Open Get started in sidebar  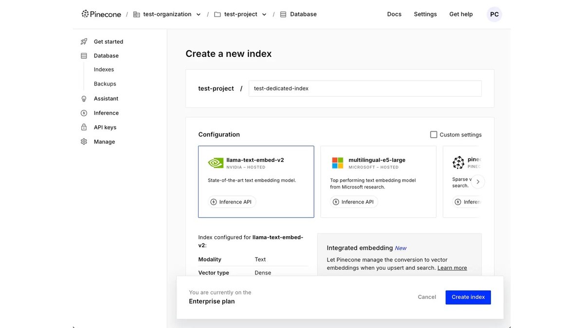109,42
